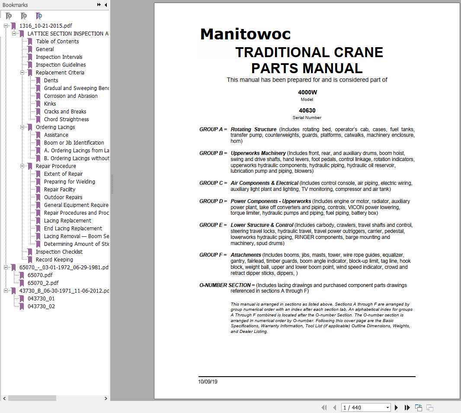461x413 pixels.
Task: Click the double-arrow panel options control
Action: (x=99, y=5)
